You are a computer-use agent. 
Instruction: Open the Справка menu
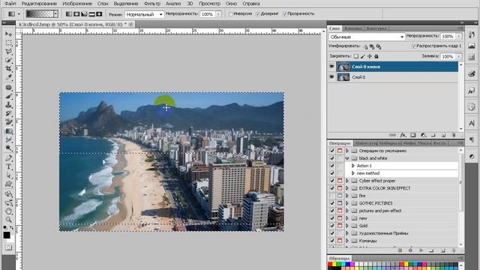(x=251, y=4)
